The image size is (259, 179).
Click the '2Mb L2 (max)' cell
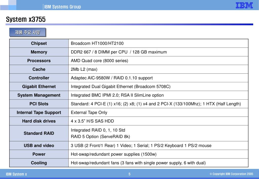(x=158, y=69)
